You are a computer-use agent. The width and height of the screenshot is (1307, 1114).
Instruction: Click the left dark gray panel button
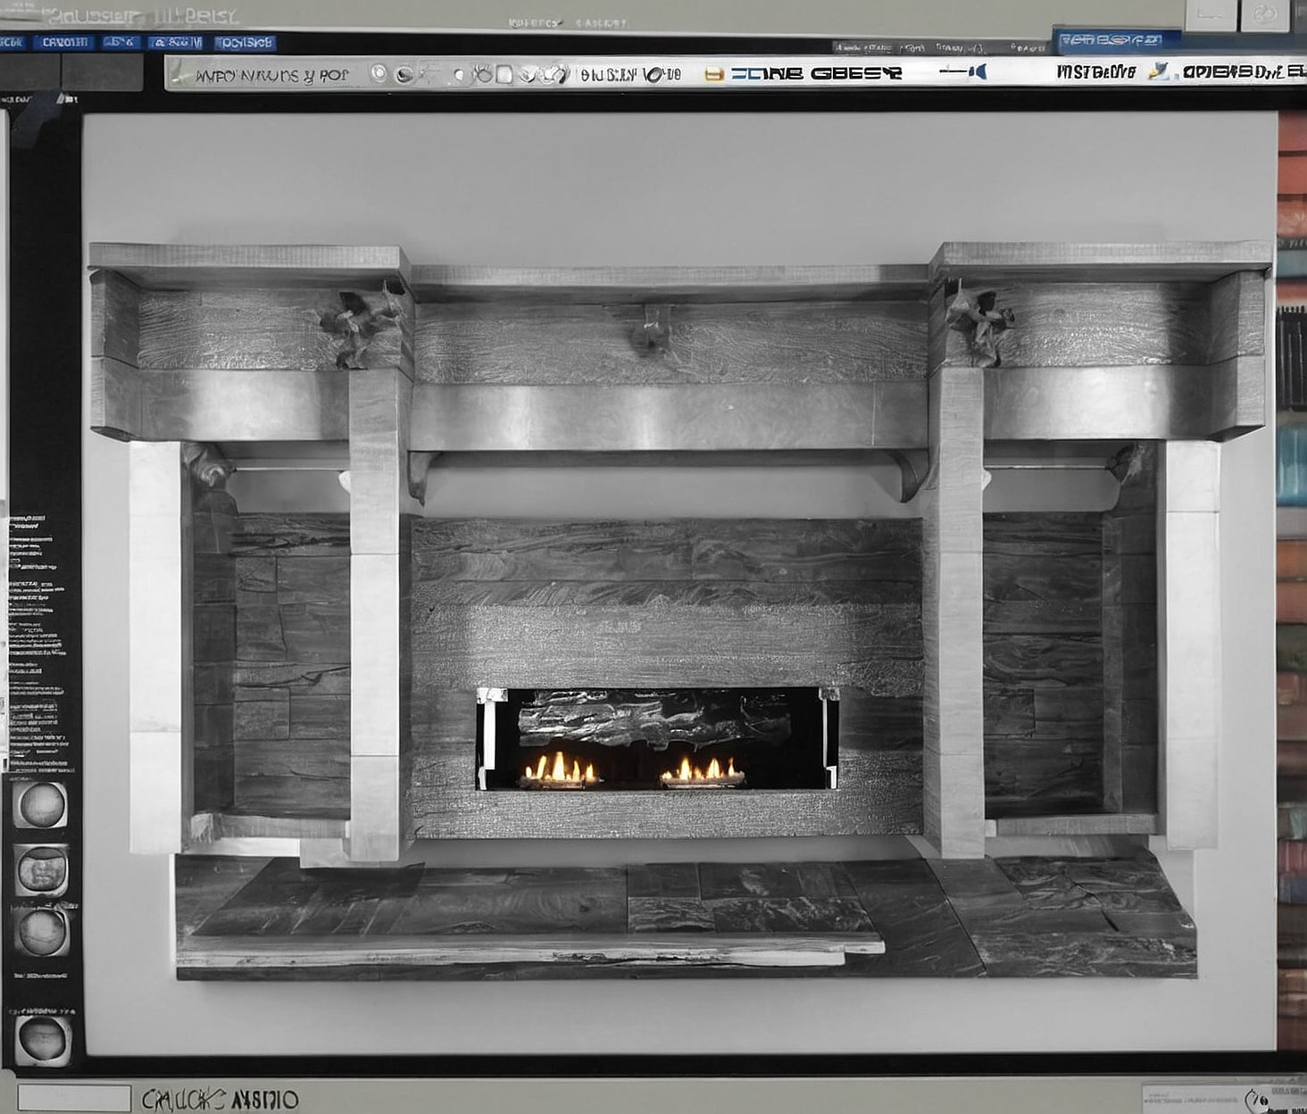(29, 72)
